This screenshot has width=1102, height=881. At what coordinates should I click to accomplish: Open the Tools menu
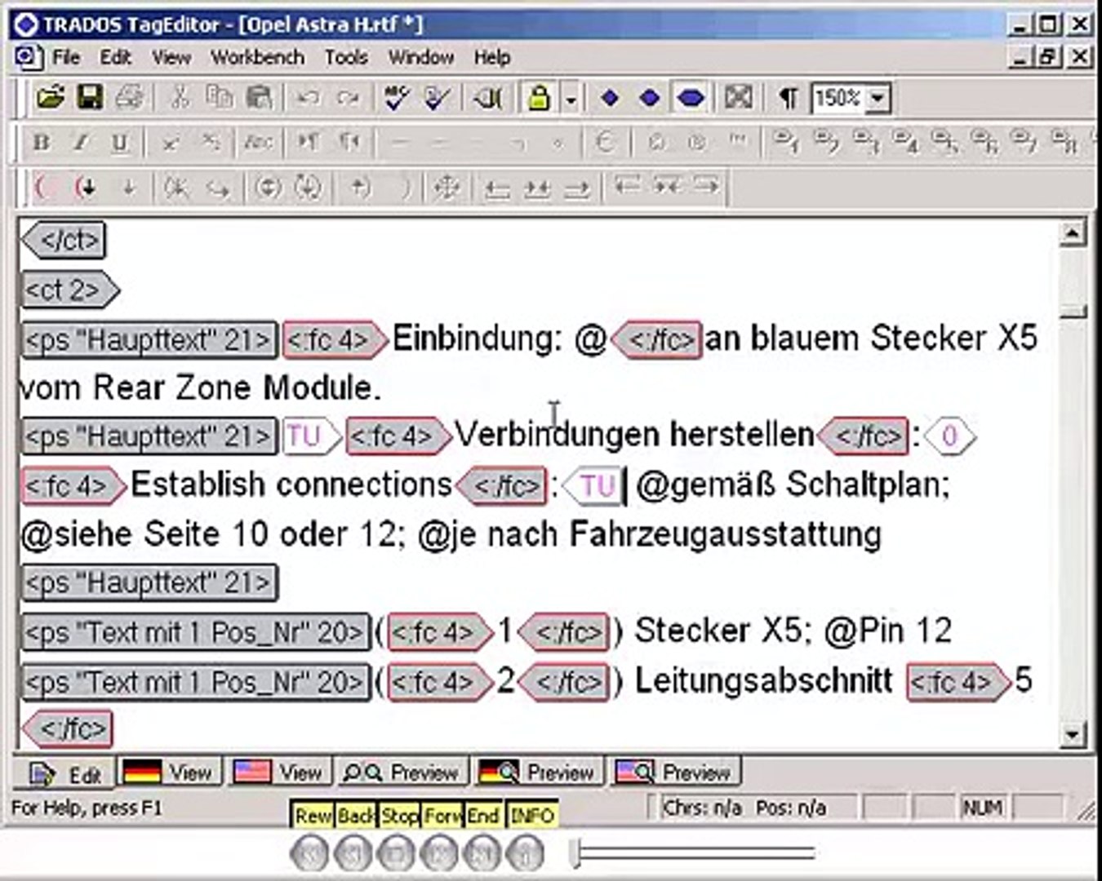click(x=346, y=57)
